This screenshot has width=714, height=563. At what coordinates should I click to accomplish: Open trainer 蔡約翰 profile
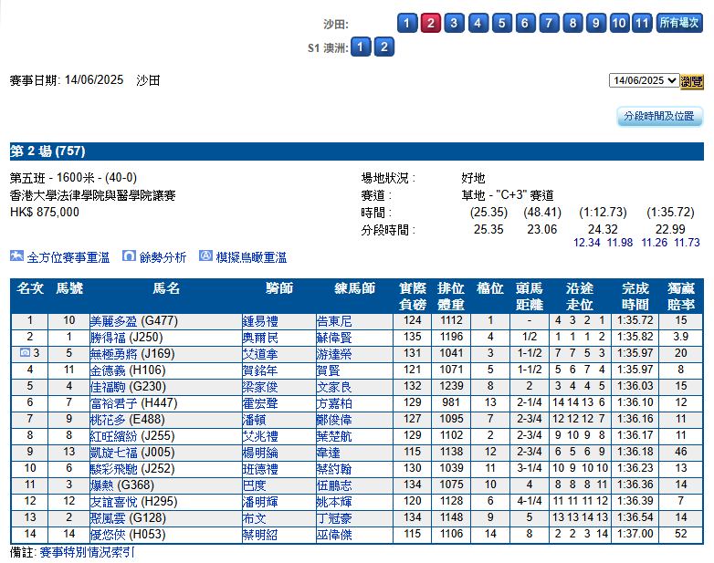pyautogui.click(x=334, y=469)
